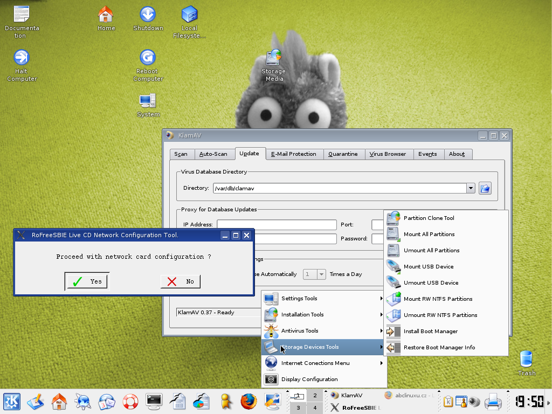Viewport: 552px width, 414px height.
Task: Select Mount All Partitions
Action: click(x=446, y=234)
